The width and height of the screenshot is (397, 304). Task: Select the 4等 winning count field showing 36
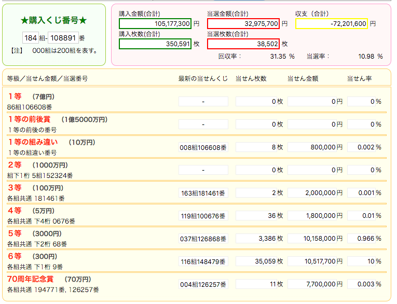coord(259,216)
